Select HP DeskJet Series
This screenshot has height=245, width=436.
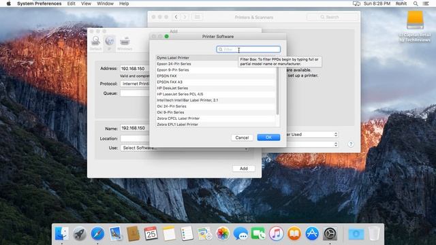tap(216, 88)
